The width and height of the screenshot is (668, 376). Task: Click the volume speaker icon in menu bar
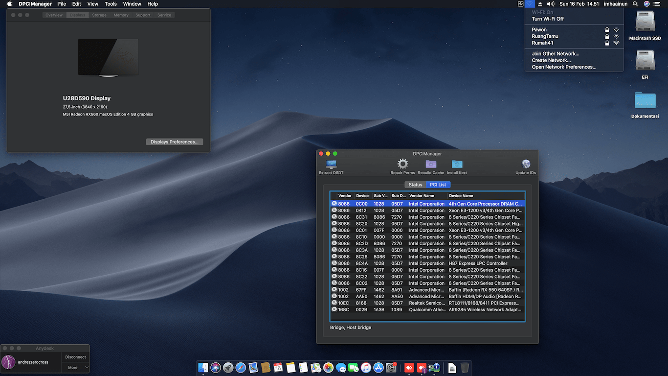click(x=550, y=4)
